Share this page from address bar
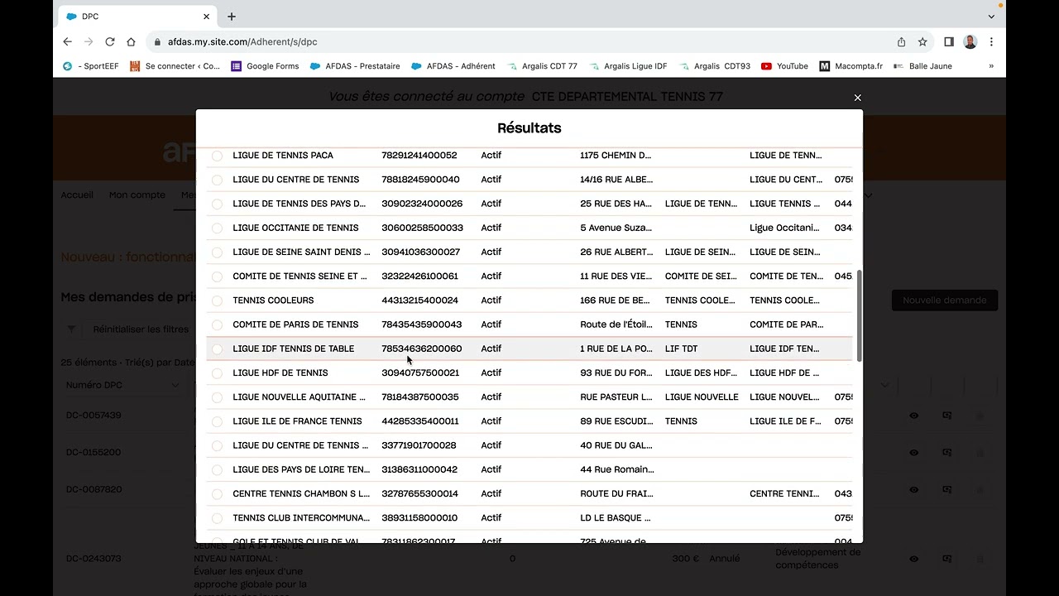The width and height of the screenshot is (1059, 596). [901, 41]
